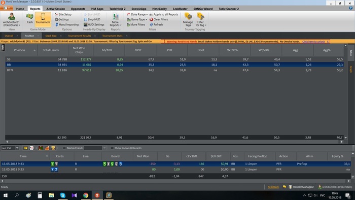Open Visual Studio from the taskbar
This screenshot has width=355, height=200.
74,195
